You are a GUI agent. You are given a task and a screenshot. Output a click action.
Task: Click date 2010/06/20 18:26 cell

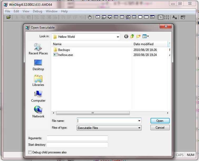[x=145, y=50]
